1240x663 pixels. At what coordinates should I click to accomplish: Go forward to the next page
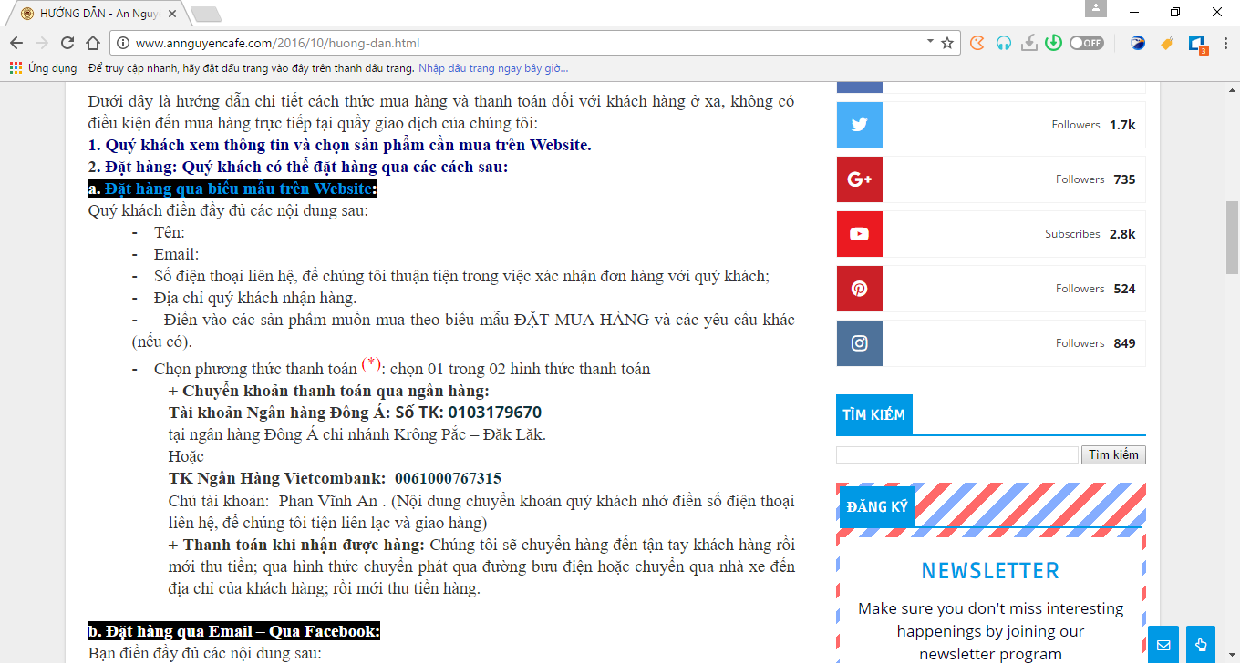[42, 43]
